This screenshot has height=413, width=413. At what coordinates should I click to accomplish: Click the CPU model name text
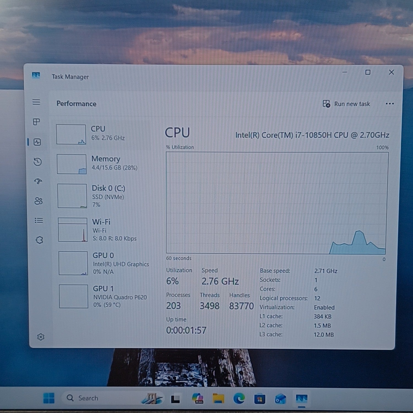[312, 135]
